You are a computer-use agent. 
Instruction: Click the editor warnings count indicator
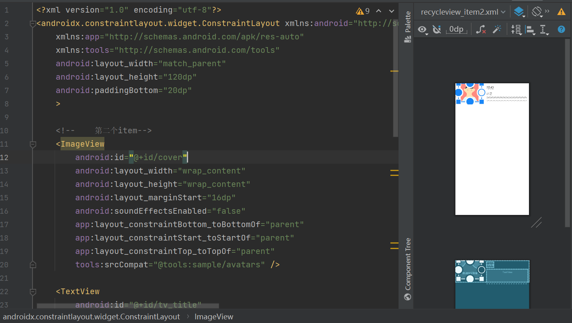pos(363,11)
